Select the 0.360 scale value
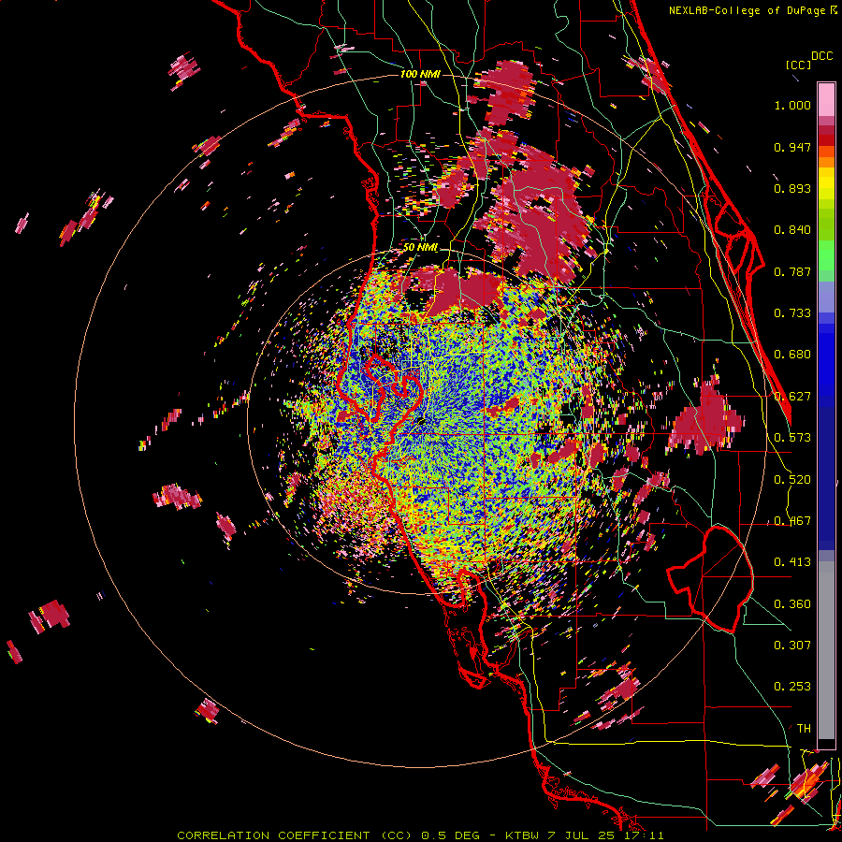Screen dimensions: 842x842 (792, 604)
